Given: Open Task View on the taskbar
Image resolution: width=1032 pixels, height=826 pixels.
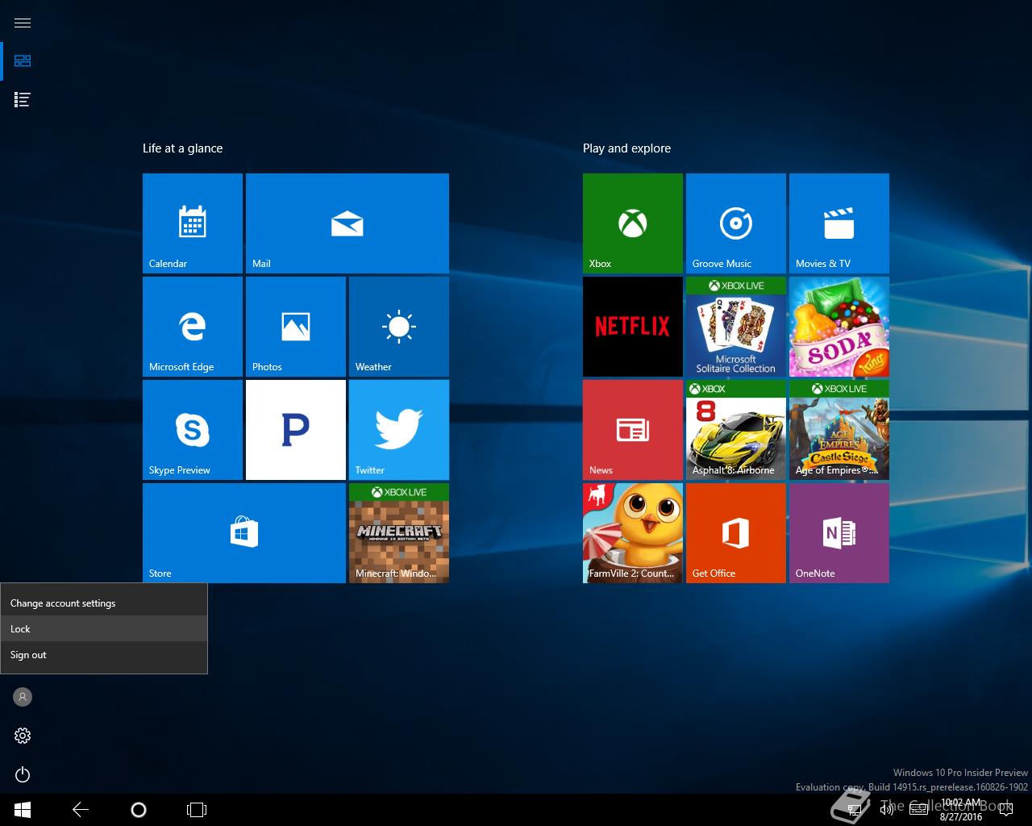Looking at the screenshot, I should [x=197, y=810].
